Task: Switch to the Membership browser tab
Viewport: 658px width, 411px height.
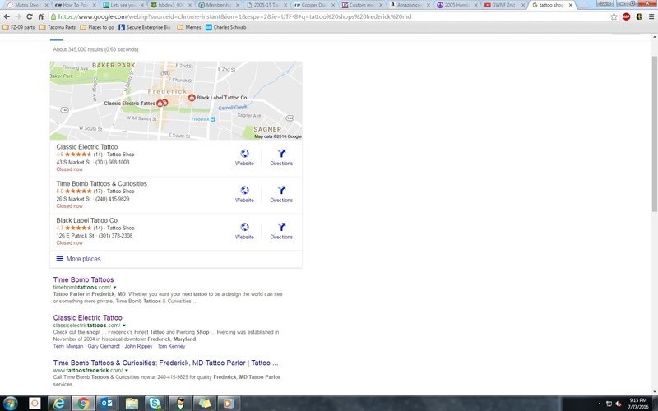Action: pyautogui.click(x=217, y=5)
